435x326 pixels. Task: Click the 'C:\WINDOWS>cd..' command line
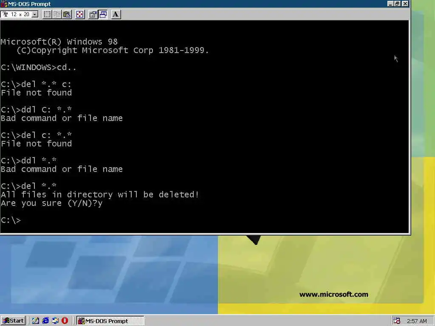[39, 67]
